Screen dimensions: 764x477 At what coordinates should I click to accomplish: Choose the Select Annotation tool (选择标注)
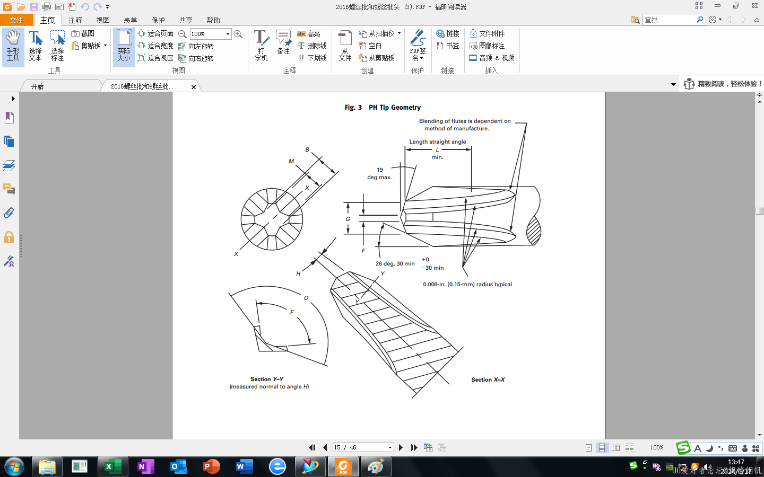point(58,47)
